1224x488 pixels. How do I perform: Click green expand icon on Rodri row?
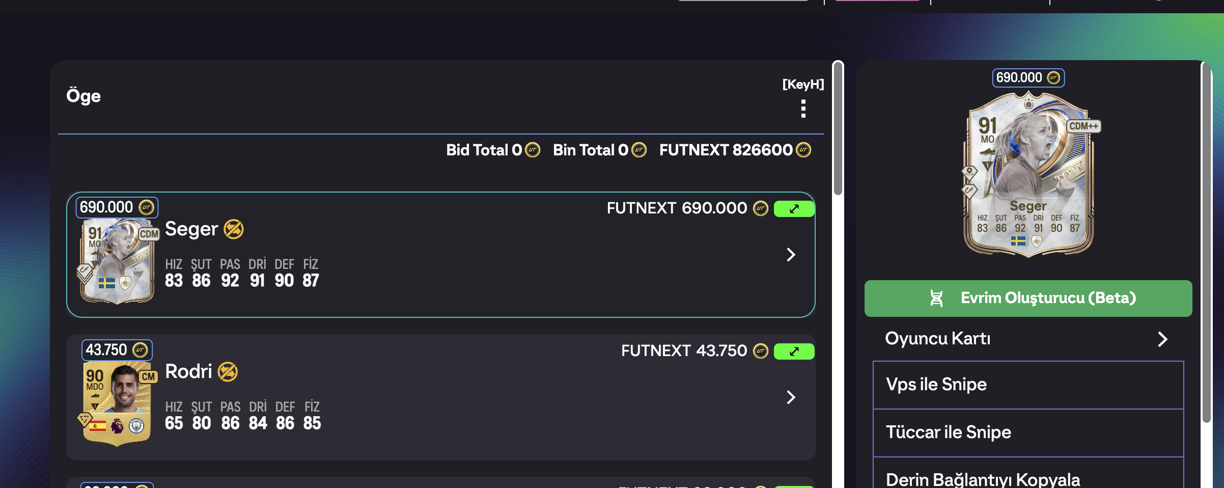point(794,351)
